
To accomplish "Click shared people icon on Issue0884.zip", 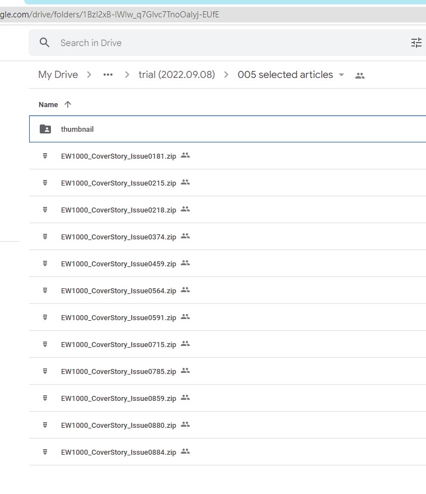I will 185,451.
